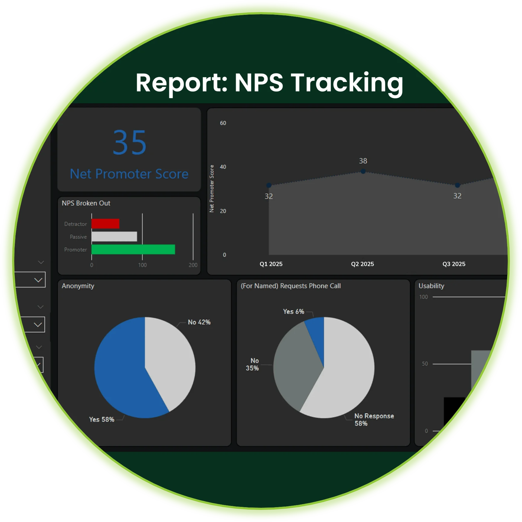Select the green Promoter bar
522x522 pixels.
pyautogui.click(x=133, y=250)
